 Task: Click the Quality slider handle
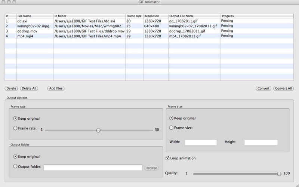(x=279, y=174)
